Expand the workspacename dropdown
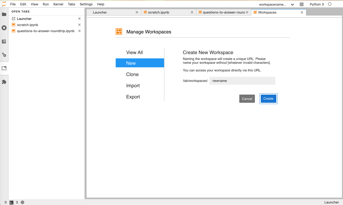The image size is (343, 205). click(x=292, y=4)
